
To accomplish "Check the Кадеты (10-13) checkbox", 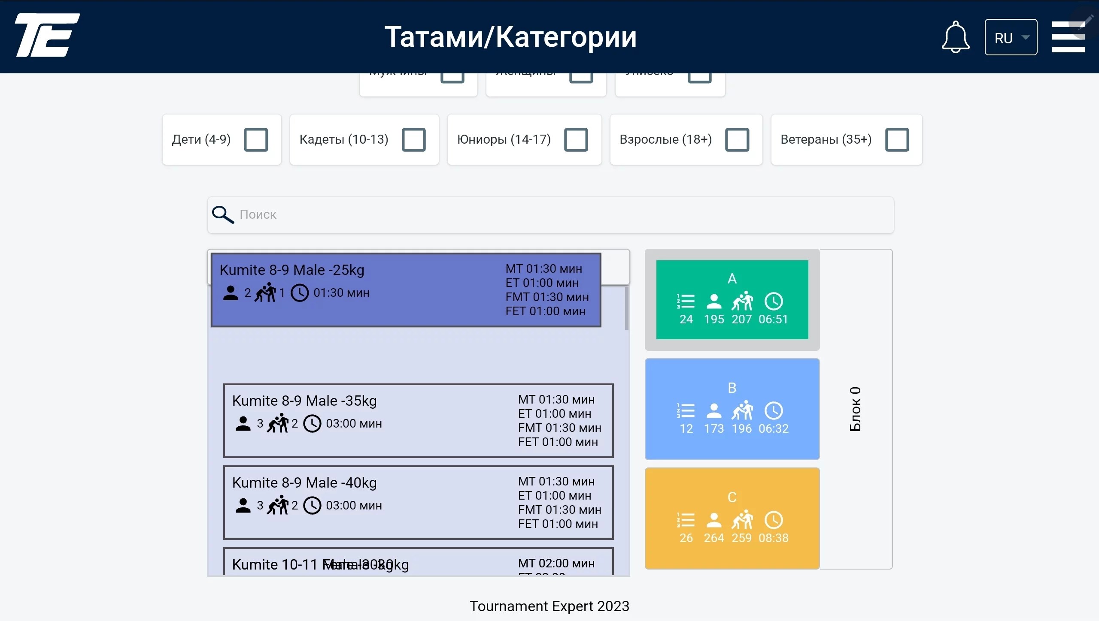I will (414, 140).
